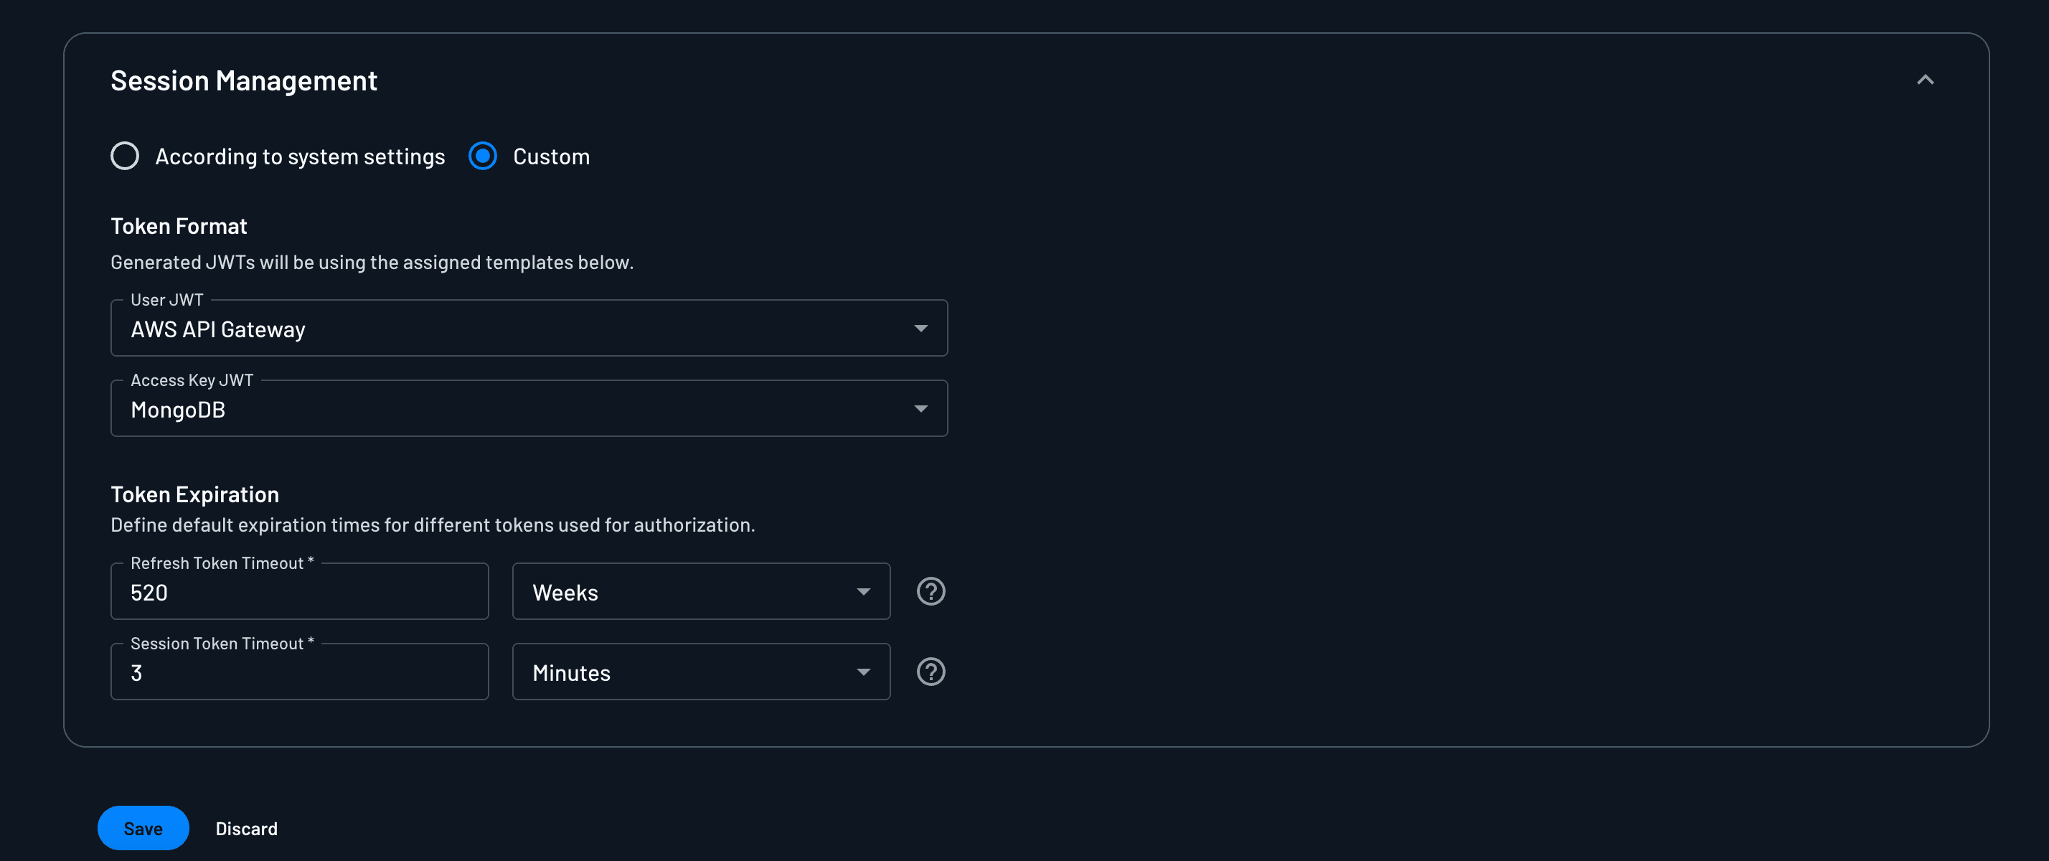Click the dropdown arrow on the Minutes selector

click(x=864, y=672)
